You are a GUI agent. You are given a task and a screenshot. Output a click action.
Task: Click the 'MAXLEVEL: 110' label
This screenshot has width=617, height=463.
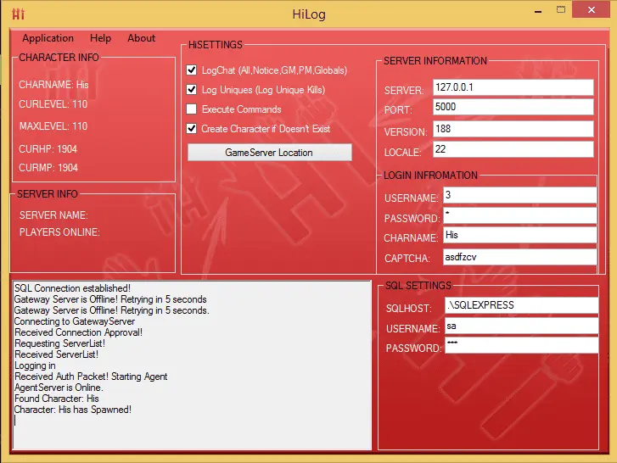click(53, 126)
